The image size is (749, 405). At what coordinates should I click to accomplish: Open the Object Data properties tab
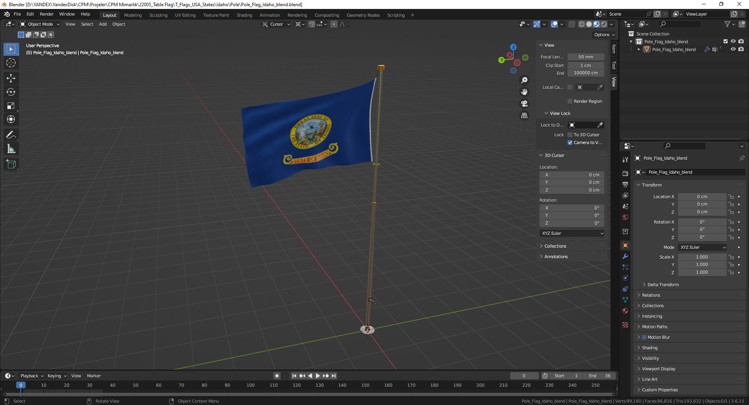625,300
